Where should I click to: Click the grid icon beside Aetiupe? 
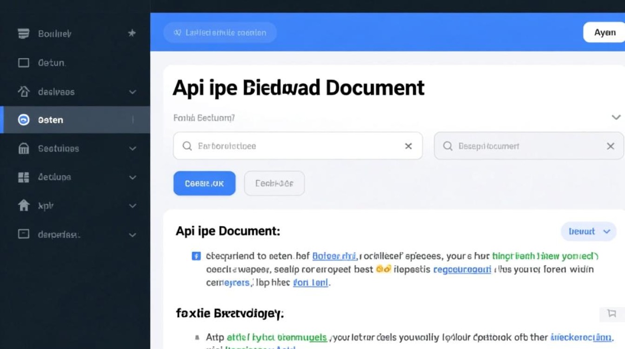[x=23, y=177]
